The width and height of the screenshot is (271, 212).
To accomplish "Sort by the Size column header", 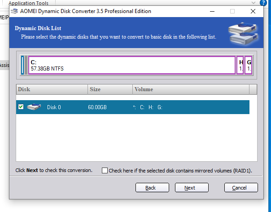I will tap(110, 89).
